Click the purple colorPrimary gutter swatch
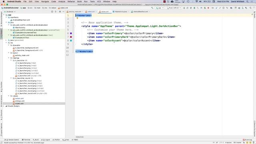Screen dimensions: 256x144 [x=71, y=33]
